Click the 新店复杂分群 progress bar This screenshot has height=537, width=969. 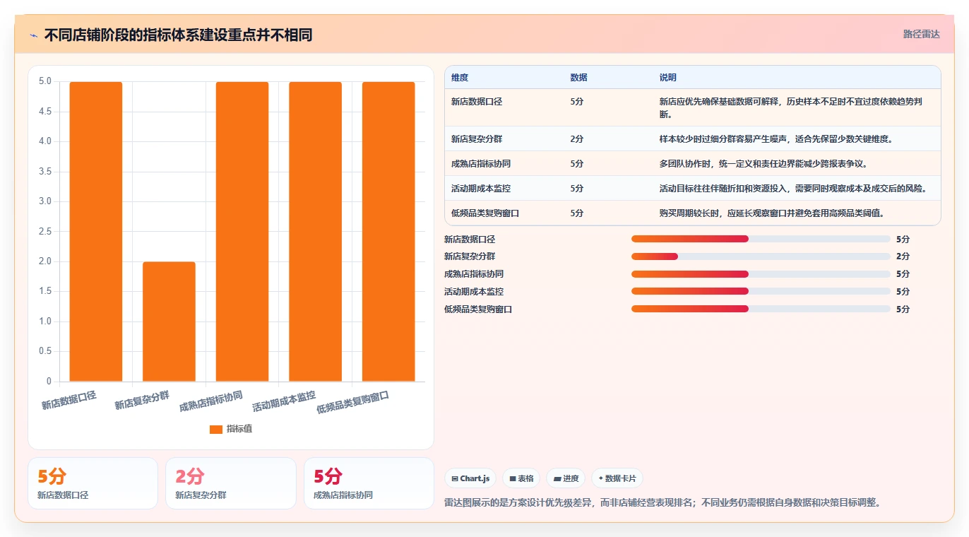click(761, 256)
